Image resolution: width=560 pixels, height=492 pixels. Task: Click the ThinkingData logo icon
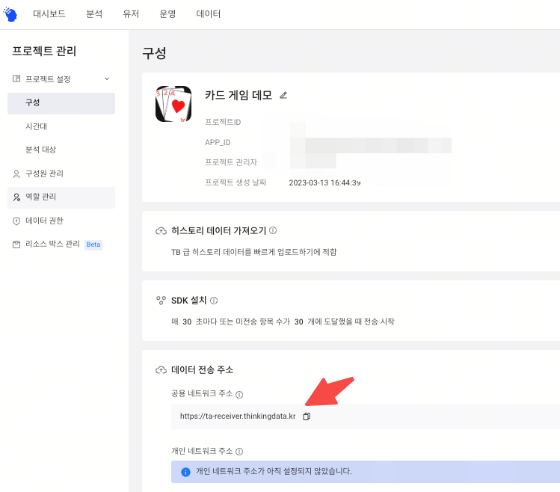[10, 14]
